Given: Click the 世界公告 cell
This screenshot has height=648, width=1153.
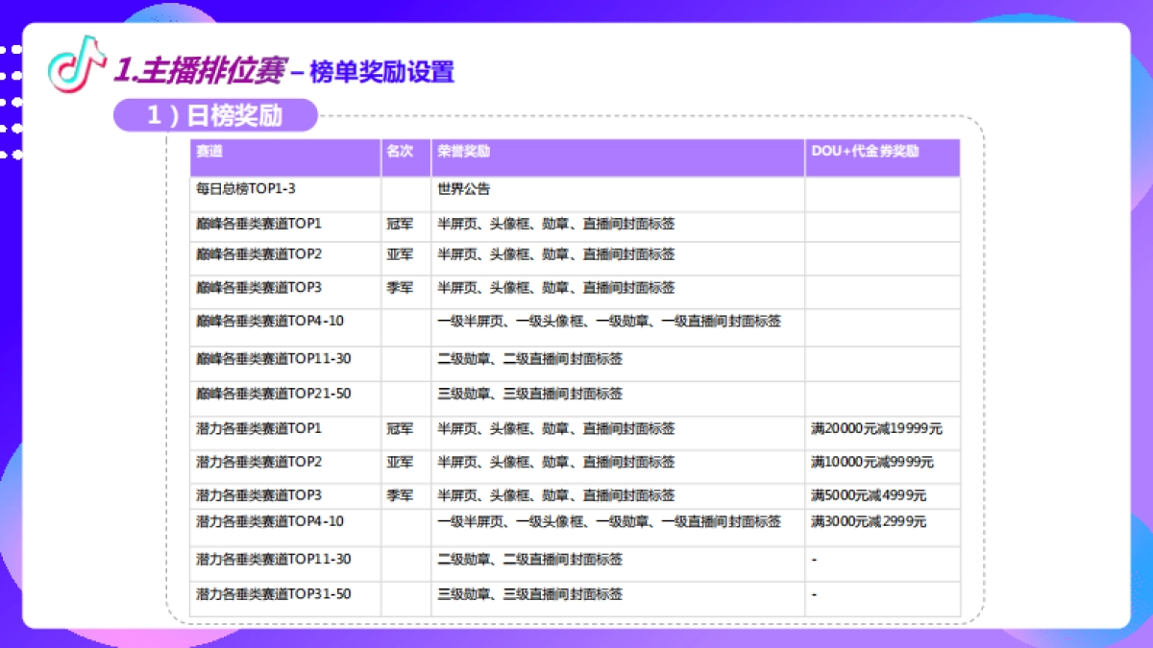Looking at the screenshot, I should coord(462,191).
